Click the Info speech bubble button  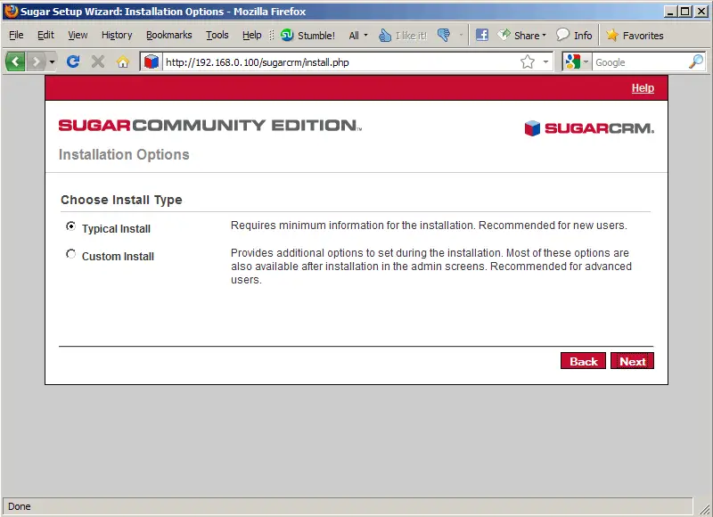click(x=574, y=35)
